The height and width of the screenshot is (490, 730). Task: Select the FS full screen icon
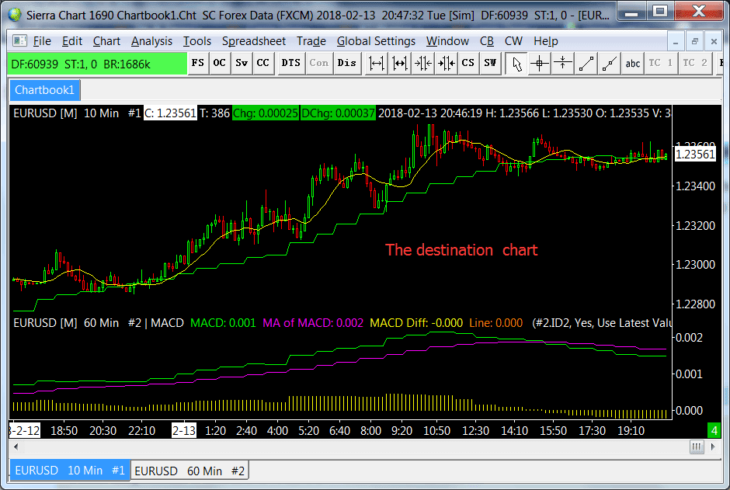coord(196,64)
